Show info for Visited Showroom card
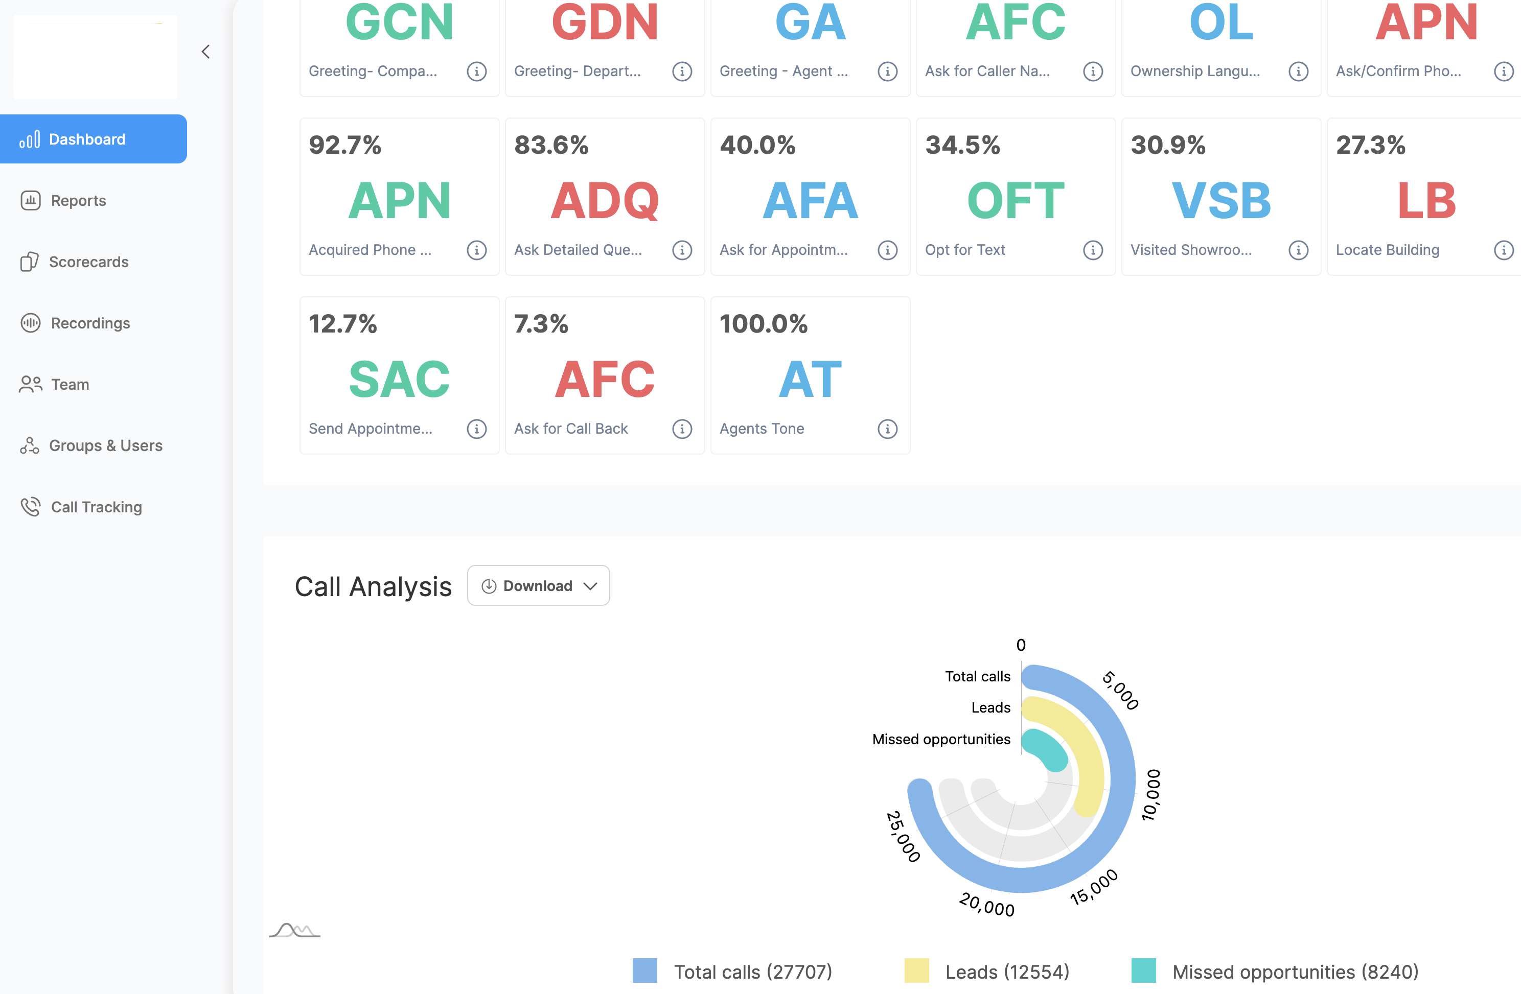The width and height of the screenshot is (1521, 994). (x=1298, y=250)
